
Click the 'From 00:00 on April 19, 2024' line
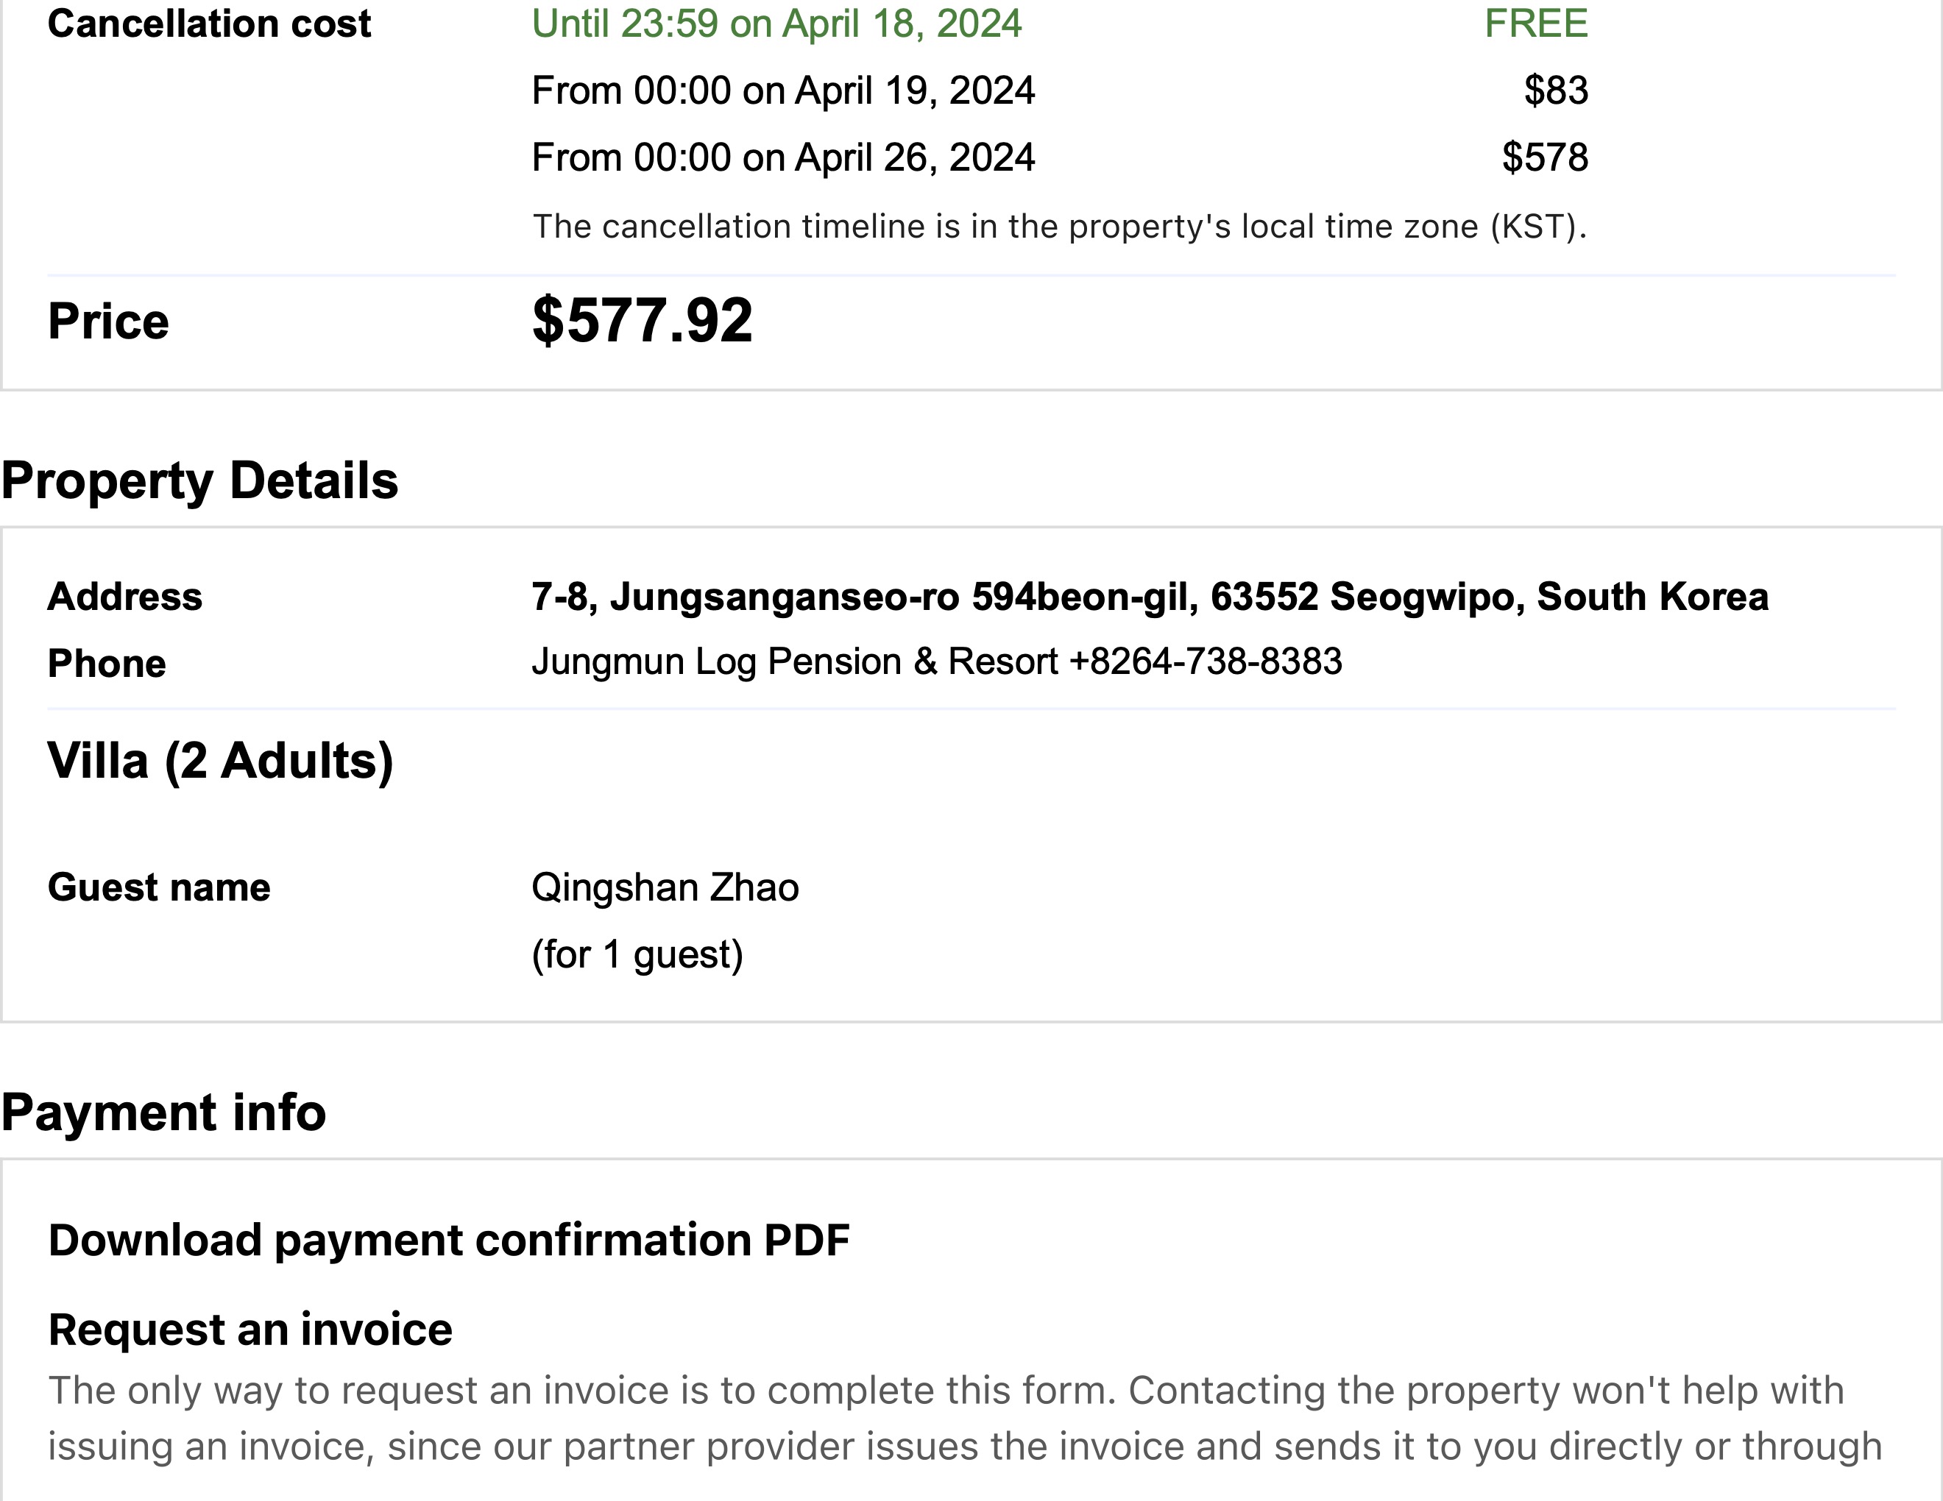783,91
